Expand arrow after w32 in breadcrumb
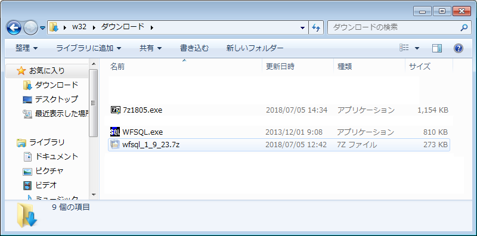Screen dimensions: 477x236 tap(94, 27)
